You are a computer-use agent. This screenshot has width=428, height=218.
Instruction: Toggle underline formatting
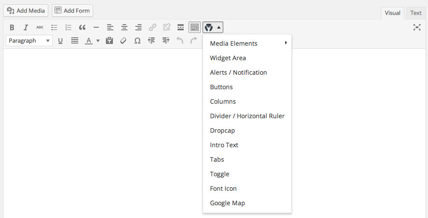pos(60,41)
